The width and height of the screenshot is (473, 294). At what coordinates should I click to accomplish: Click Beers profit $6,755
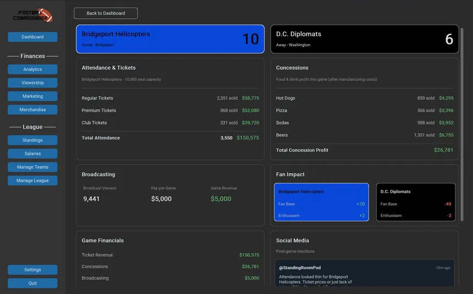coord(446,135)
